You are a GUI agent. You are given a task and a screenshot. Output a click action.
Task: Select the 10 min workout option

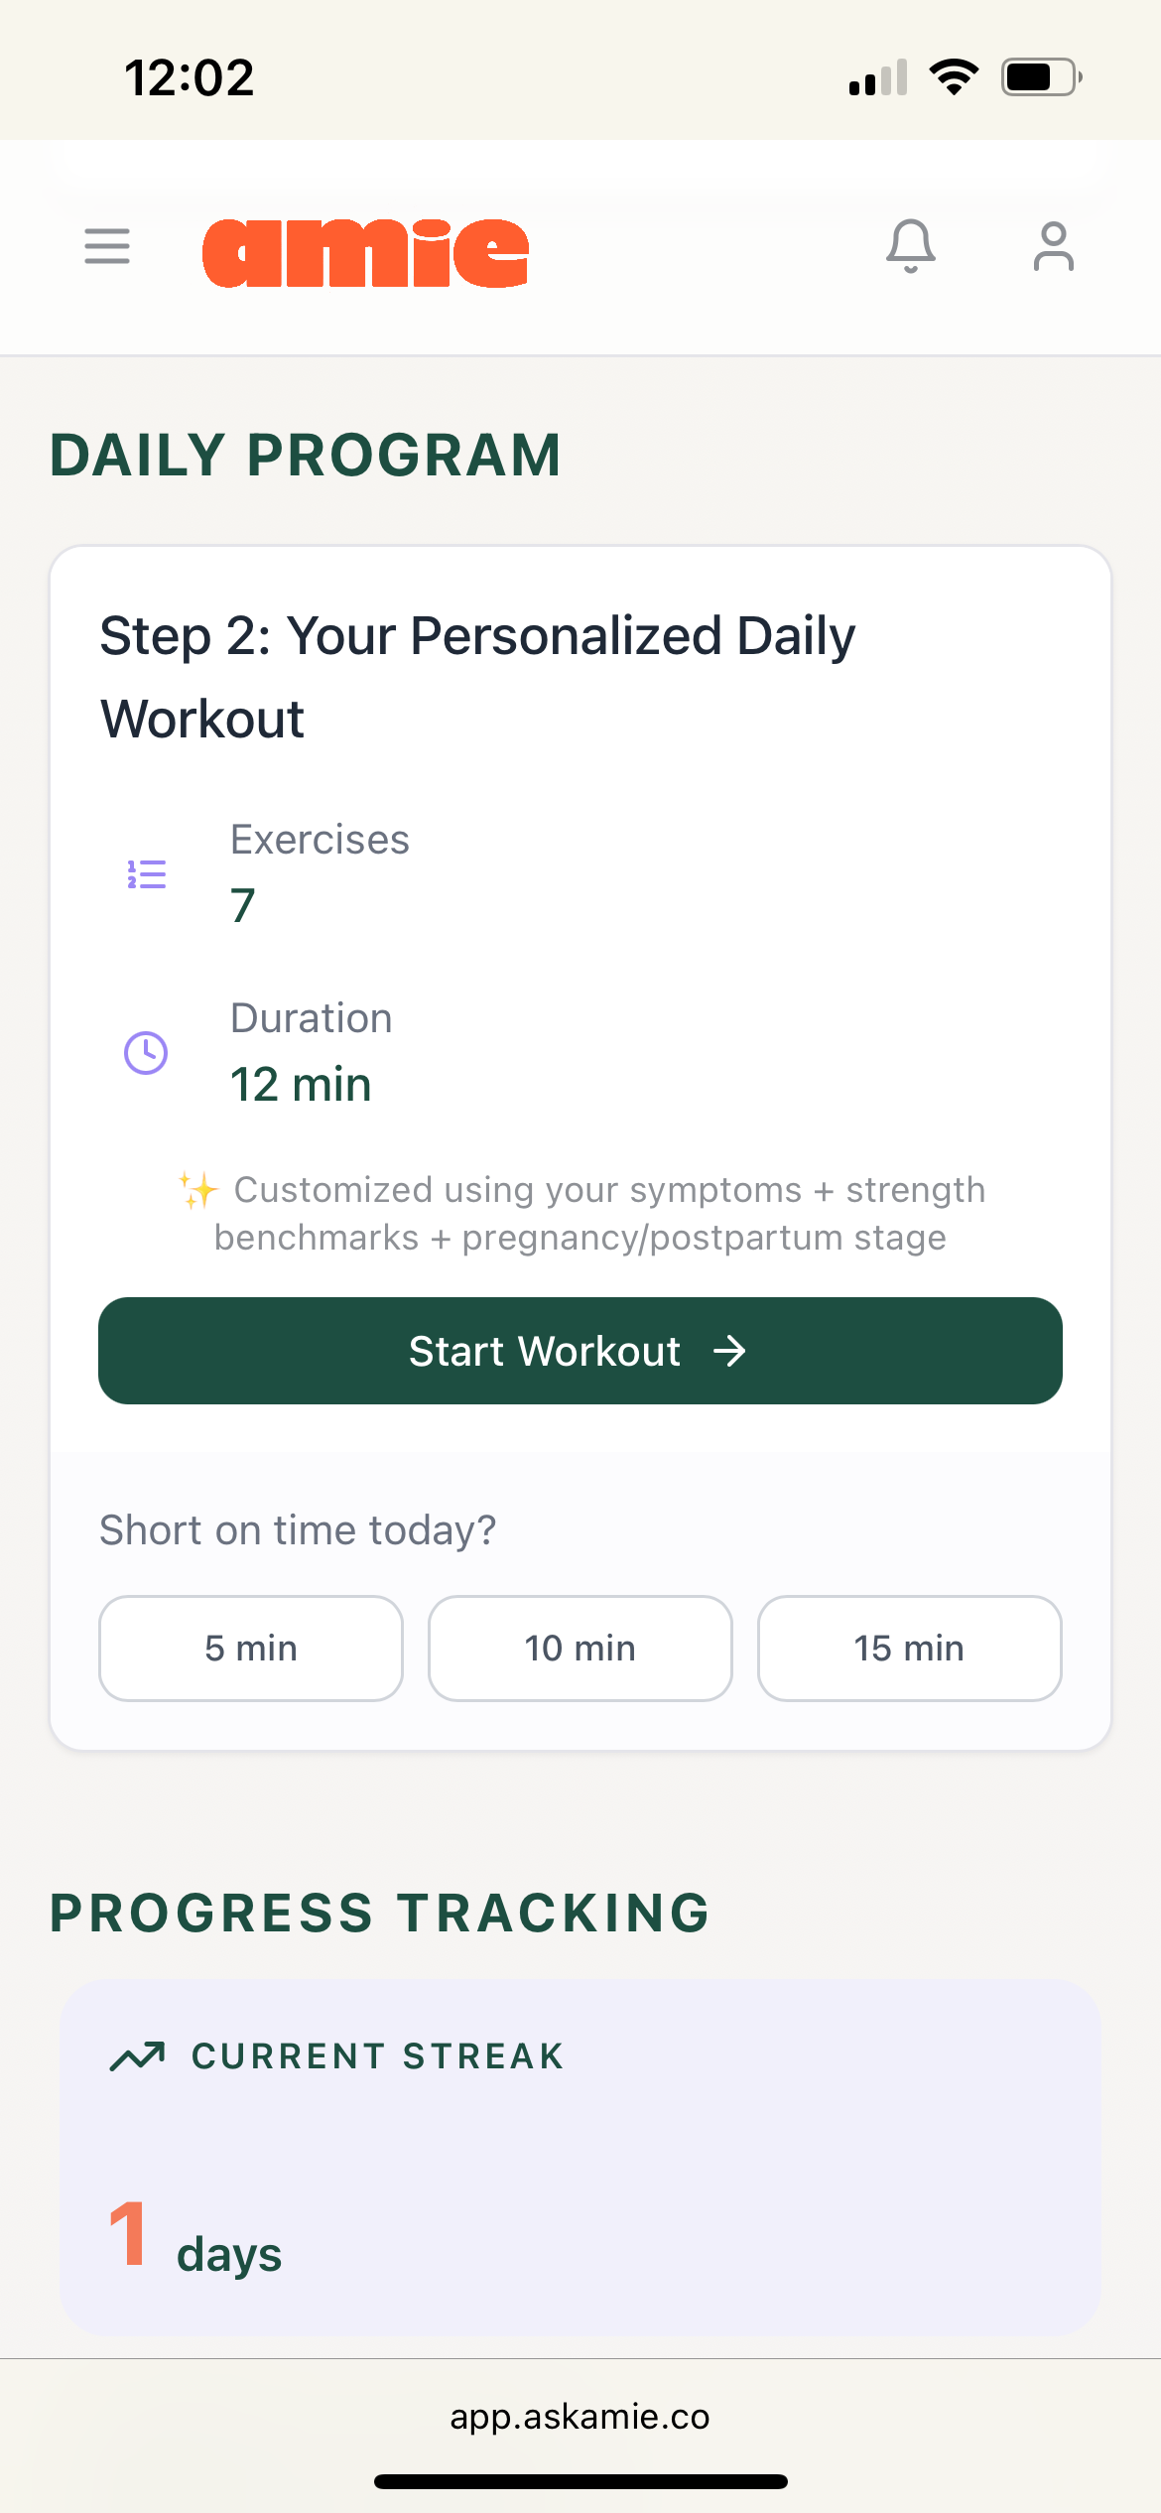click(580, 1649)
